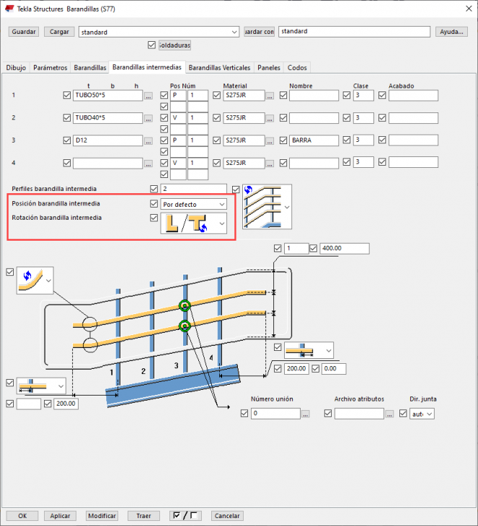The image size is (478, 526).
Task: Open profile browser for TUBO40*5 row
Action: click(x=148, y=118)
